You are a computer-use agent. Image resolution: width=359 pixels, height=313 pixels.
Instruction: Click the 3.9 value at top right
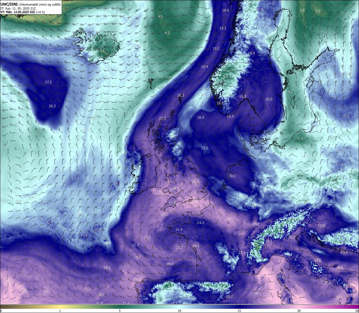pyautogui.click(x=317, y=11)
